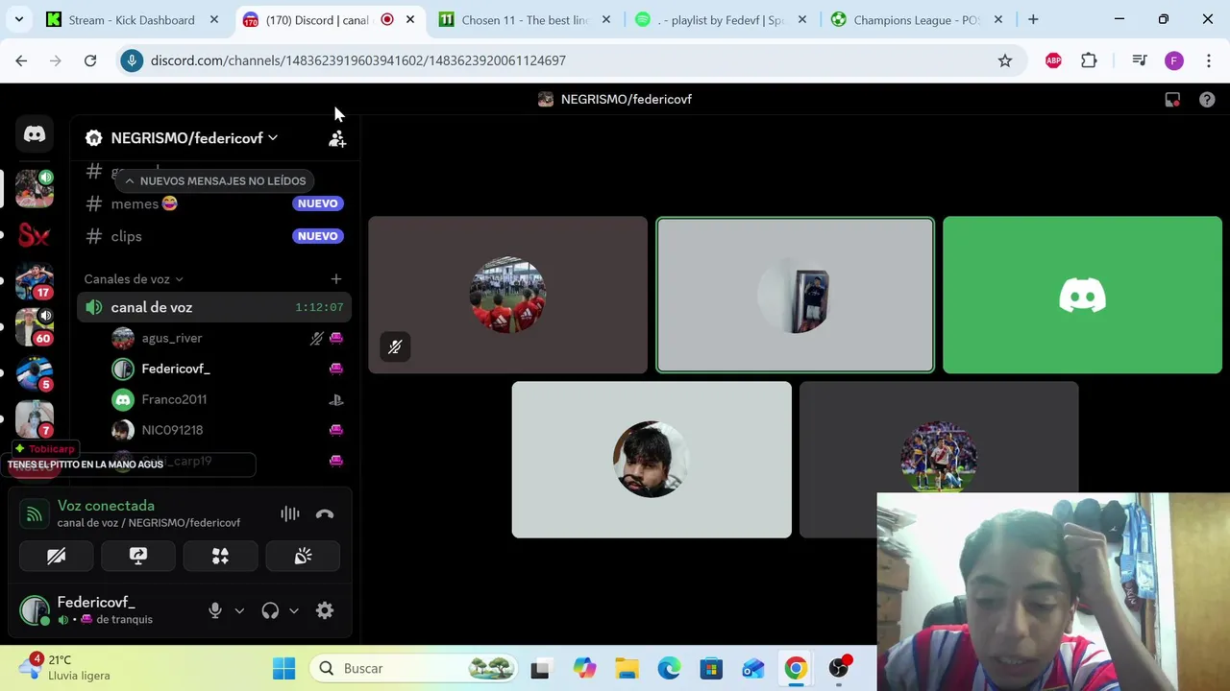Close the Kick Dashboard browser tab
The image size is (1230, 691).
(x=213, y=19)
